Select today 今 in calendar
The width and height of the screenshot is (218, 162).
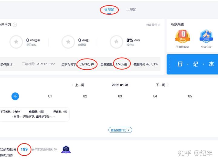point(15,96)
